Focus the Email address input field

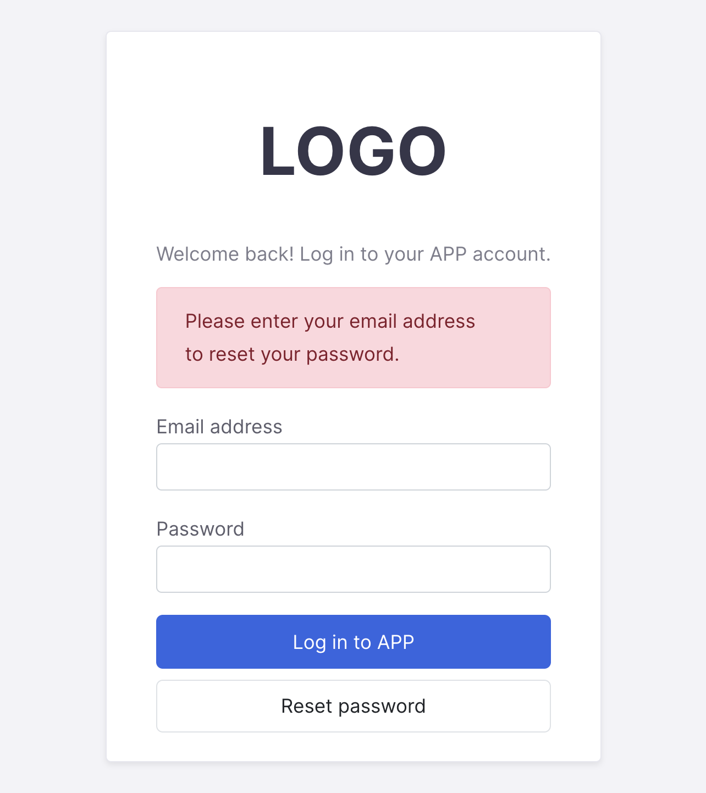tap(354, 467)
